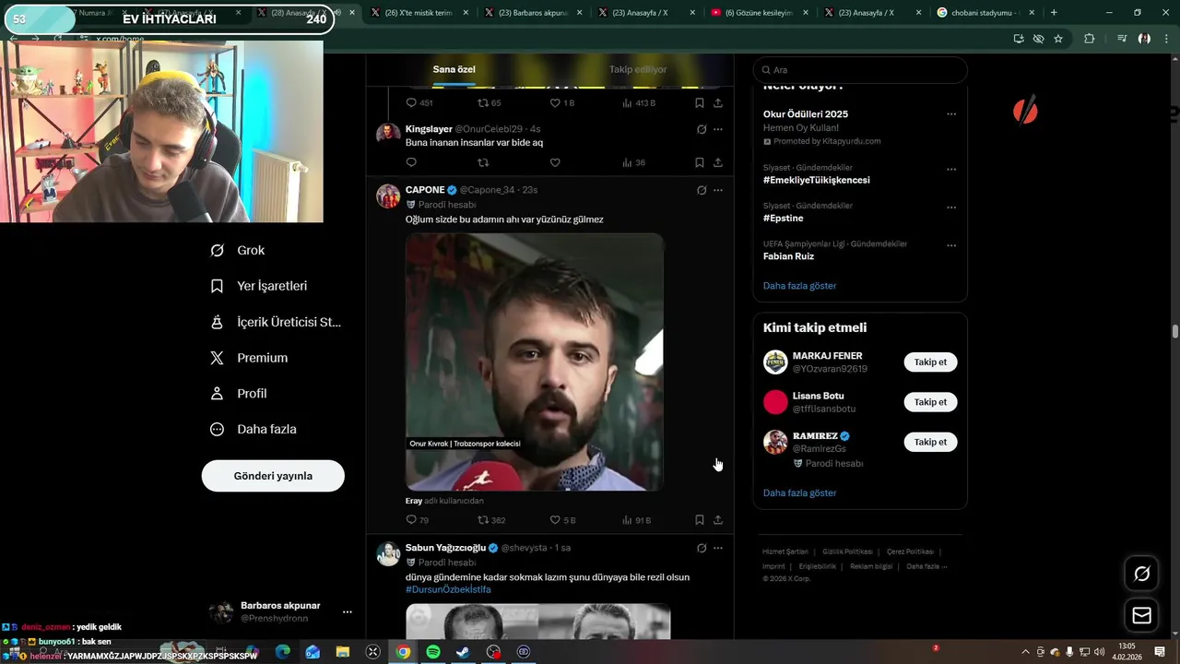Open more options on CAPONE's post
1180x664 pixels.
click(x=718, y=190)
